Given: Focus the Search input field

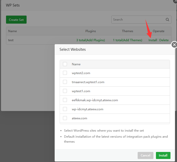Looking at the screenshot, I should pyautogui.click(x=138, y=20).
